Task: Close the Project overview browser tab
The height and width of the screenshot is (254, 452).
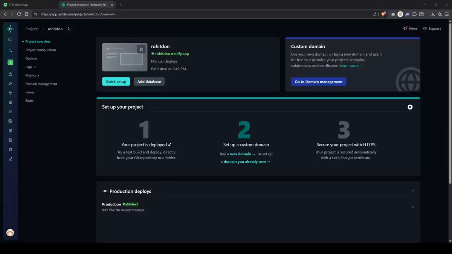Action: pyautogui.click(x=112, y=5)
